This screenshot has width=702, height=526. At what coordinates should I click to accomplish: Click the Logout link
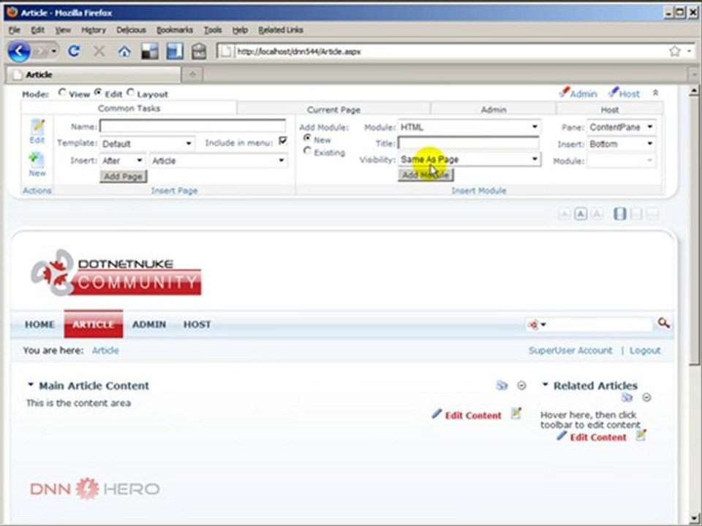pos(645,350)
